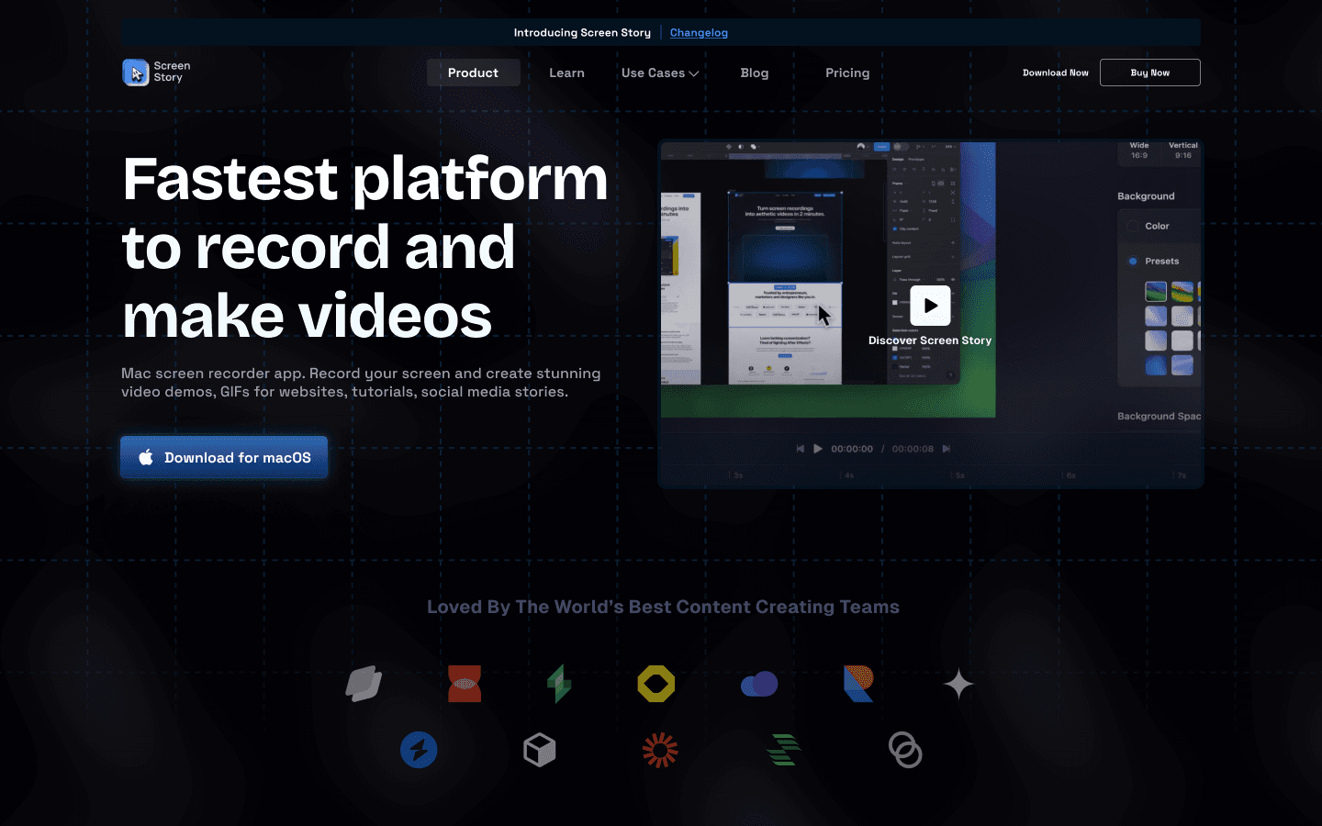Click the blue and orange R-shaped logo
This screenshot has width=1322, height=826.
[x=858, y=684]
